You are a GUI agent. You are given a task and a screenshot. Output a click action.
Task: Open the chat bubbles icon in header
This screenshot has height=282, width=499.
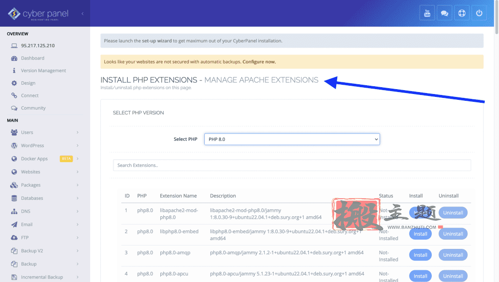tap(444, 13)
